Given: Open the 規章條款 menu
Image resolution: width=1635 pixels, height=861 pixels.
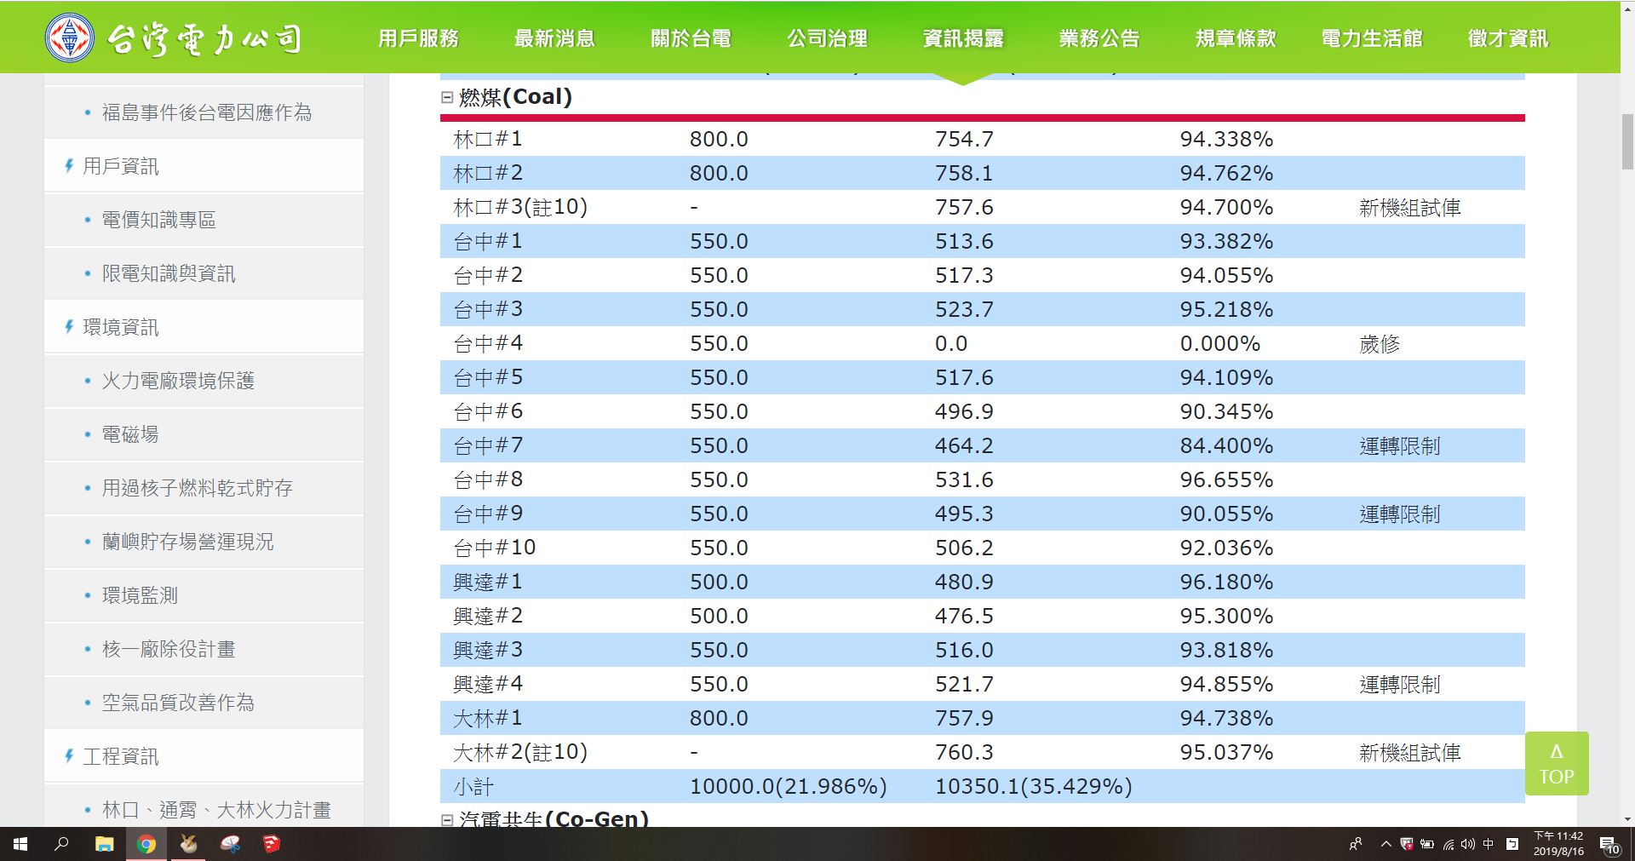Looking at the screenshot, I should tap(1236, 38).
